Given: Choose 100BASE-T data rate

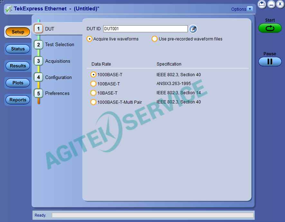Looking at the screenshot, I should tap(93, 84).
